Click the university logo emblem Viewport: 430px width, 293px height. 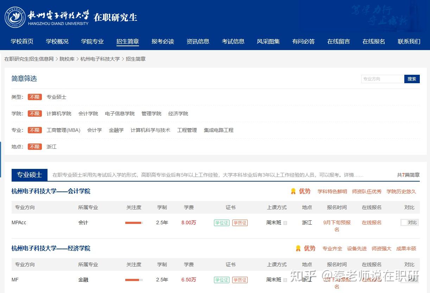click(15, 17)
